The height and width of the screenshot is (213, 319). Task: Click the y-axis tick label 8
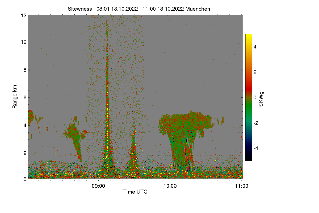click(x=25, y=70)
